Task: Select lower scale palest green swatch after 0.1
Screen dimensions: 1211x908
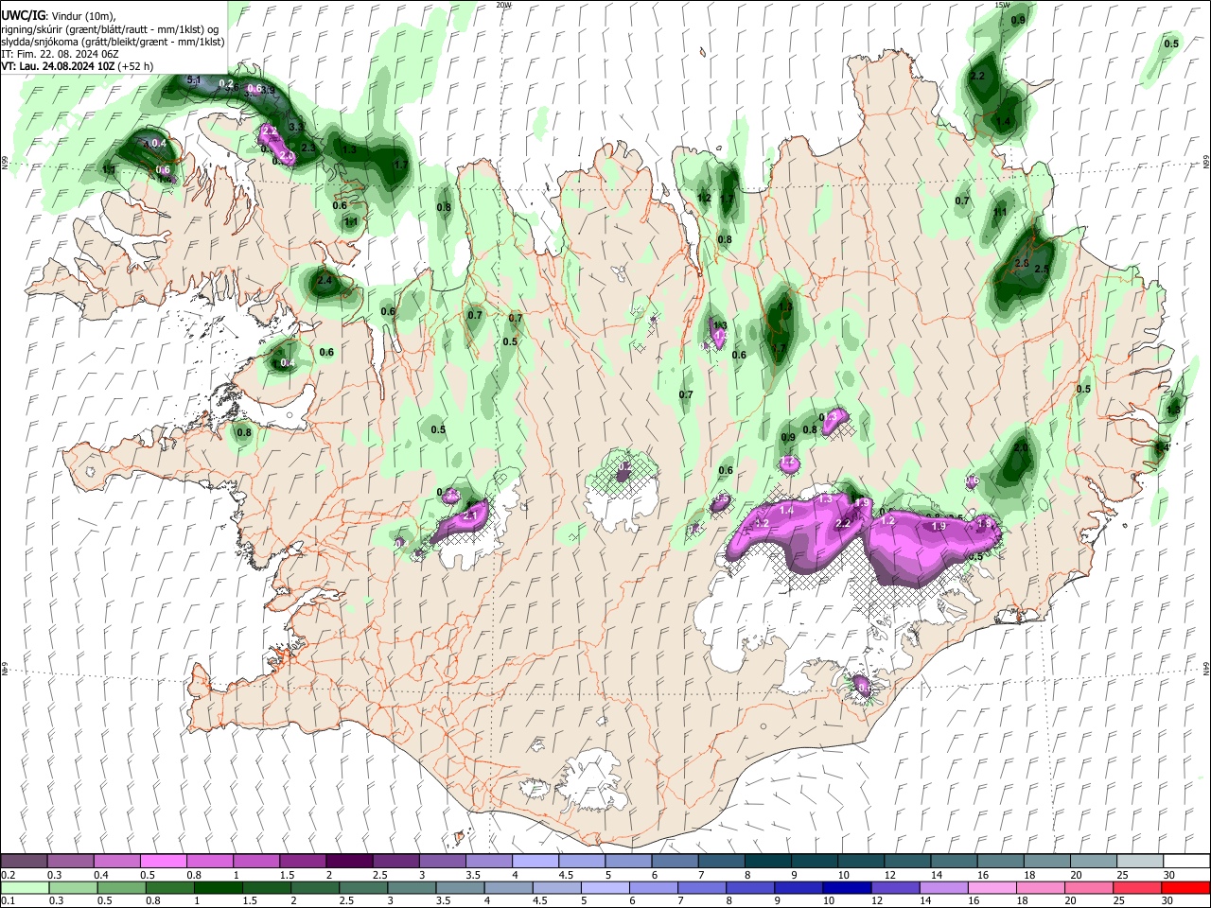Action: click(x=25, y=887)
